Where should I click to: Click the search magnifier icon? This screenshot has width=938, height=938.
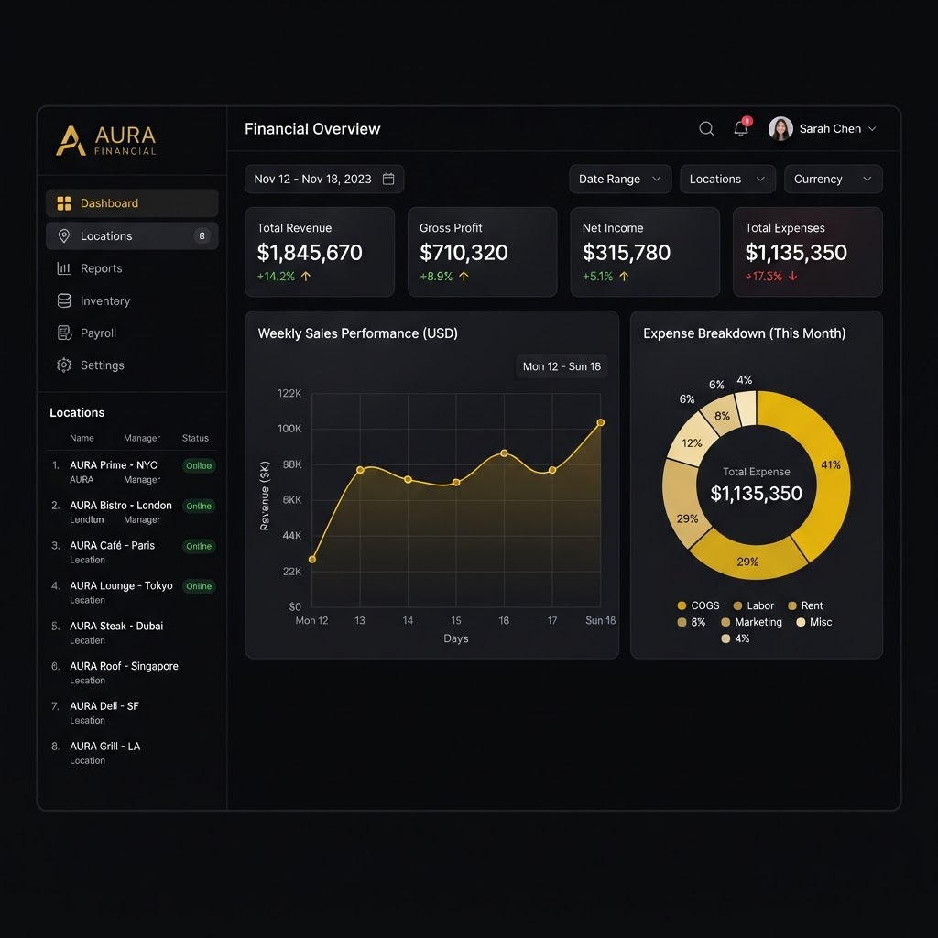706,128
